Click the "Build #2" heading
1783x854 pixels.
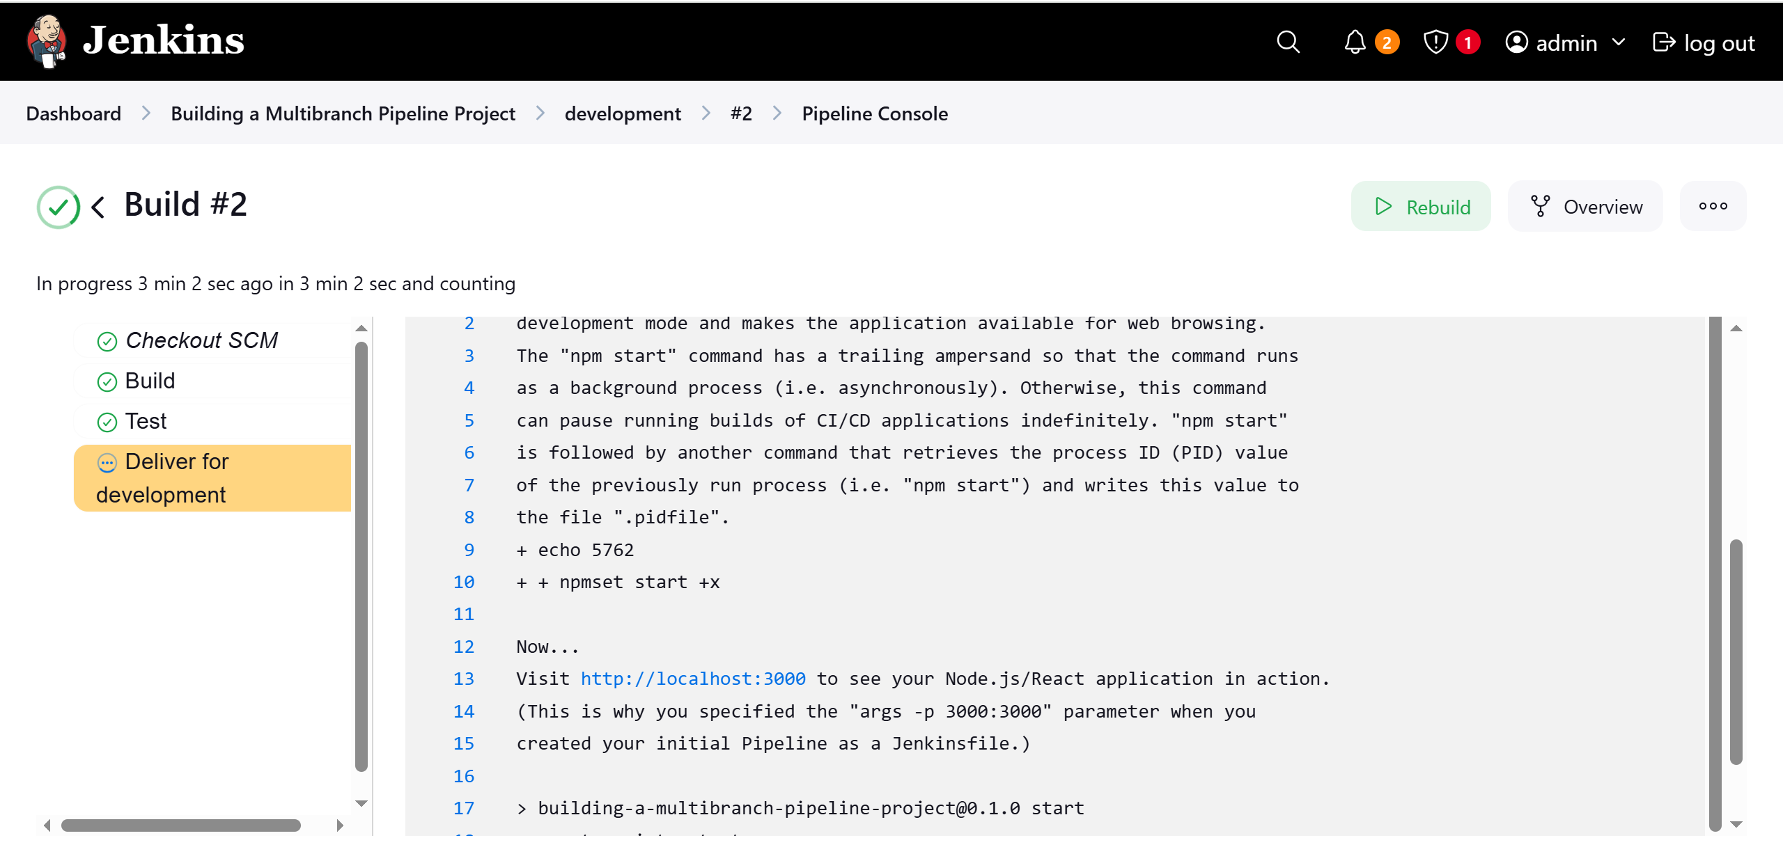coord(185,205)
